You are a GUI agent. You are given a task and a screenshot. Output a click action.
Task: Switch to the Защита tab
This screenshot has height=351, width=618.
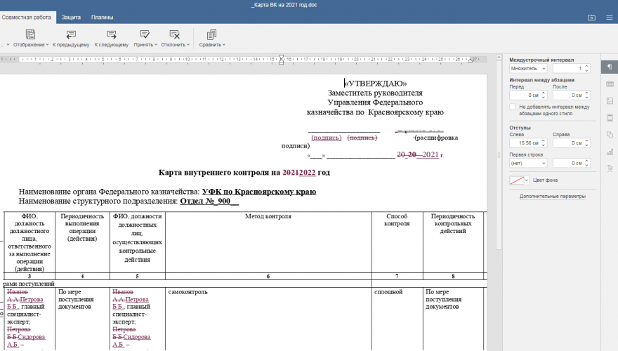click(71, 17)
